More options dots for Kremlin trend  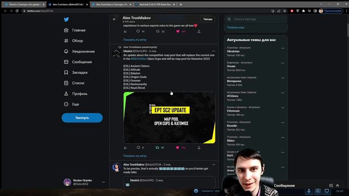pyautogui.click(x=282, y=122)
